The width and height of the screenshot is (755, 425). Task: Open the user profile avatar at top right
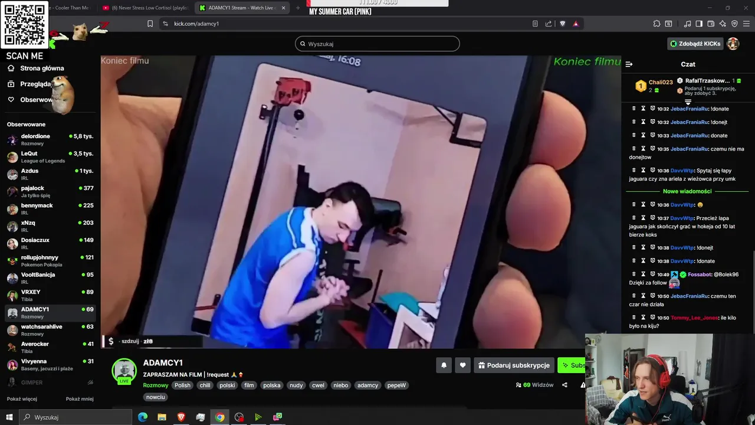pyautogui.click(x=733, y=44)
